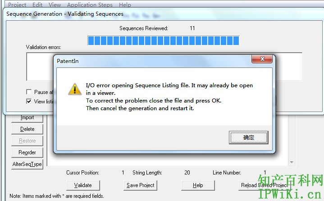Open the Application Steps menu

click(90, 4)
